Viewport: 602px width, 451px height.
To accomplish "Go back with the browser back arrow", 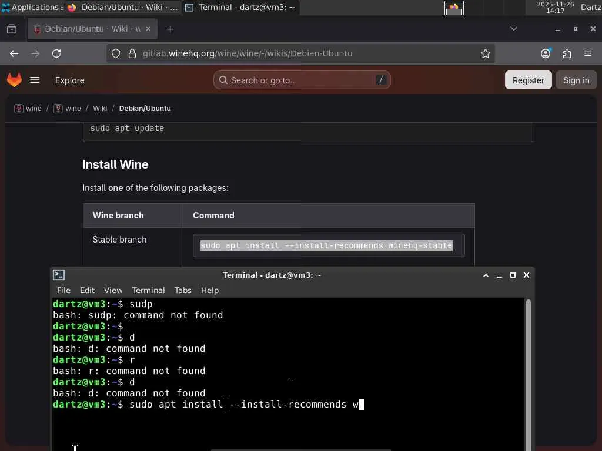I will [x=14, y=53].
